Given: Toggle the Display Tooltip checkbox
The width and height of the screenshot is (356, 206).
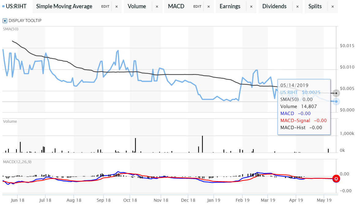Looking at the screenshot, I should pos(5,21).
